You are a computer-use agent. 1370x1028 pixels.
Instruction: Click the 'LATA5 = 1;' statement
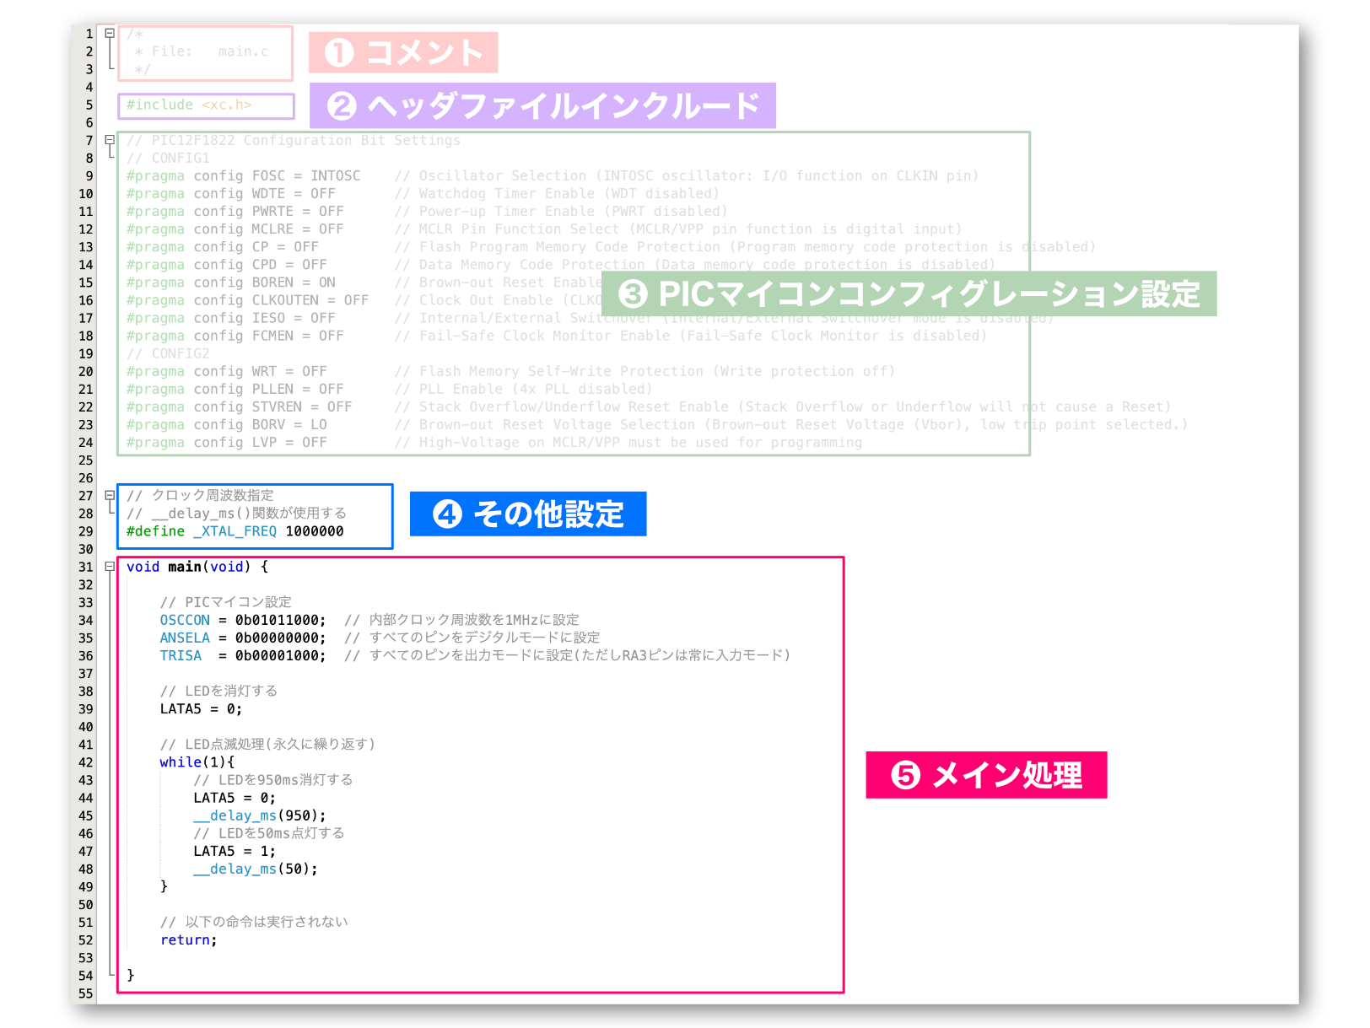(235, 851)
